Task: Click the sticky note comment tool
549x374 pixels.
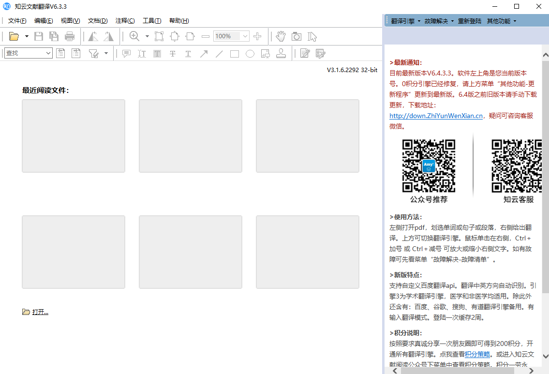Action: tap(127, 53)
